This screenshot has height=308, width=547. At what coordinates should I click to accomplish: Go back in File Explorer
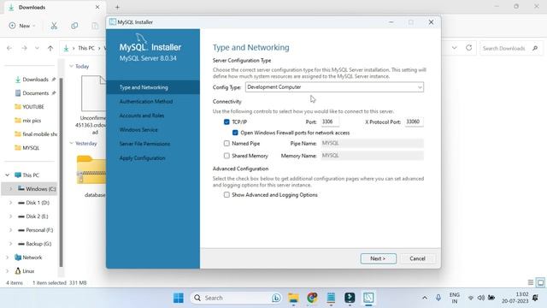9,48
